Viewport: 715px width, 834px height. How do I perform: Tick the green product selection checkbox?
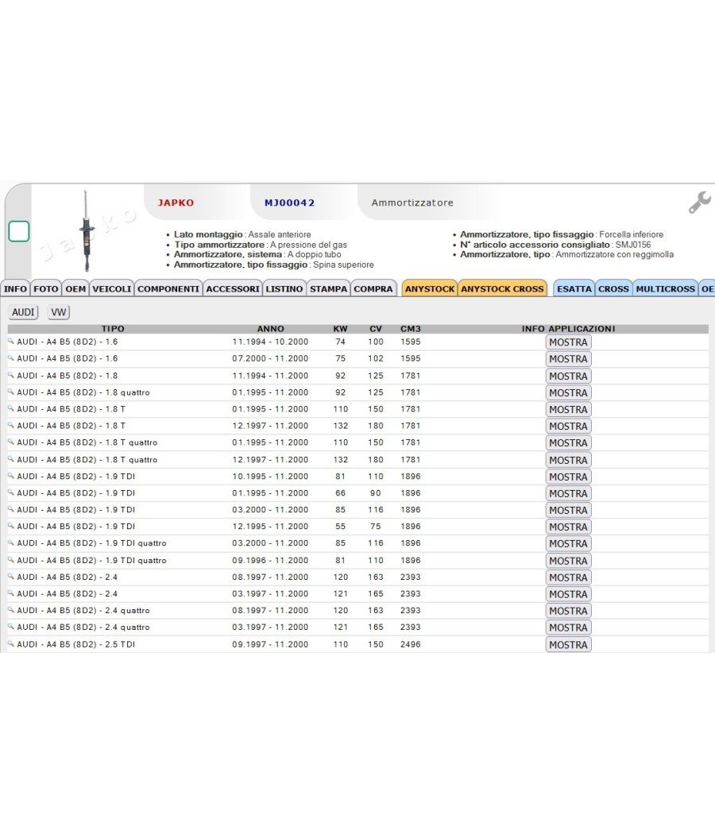tap(18, 231)
